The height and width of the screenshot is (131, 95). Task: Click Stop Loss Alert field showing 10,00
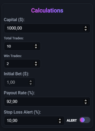tap(34, 121)
